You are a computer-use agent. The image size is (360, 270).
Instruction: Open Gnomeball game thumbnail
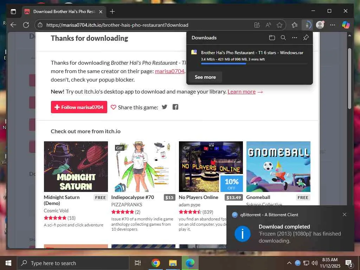click(278, 166)
